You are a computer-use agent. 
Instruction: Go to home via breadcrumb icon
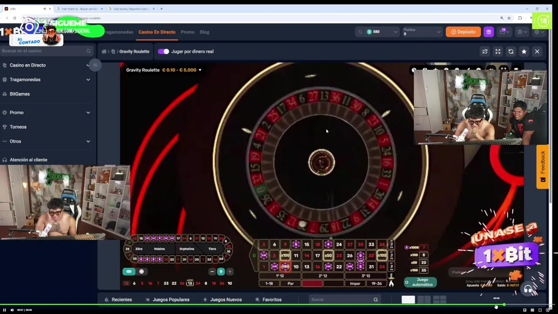point(104,51)
